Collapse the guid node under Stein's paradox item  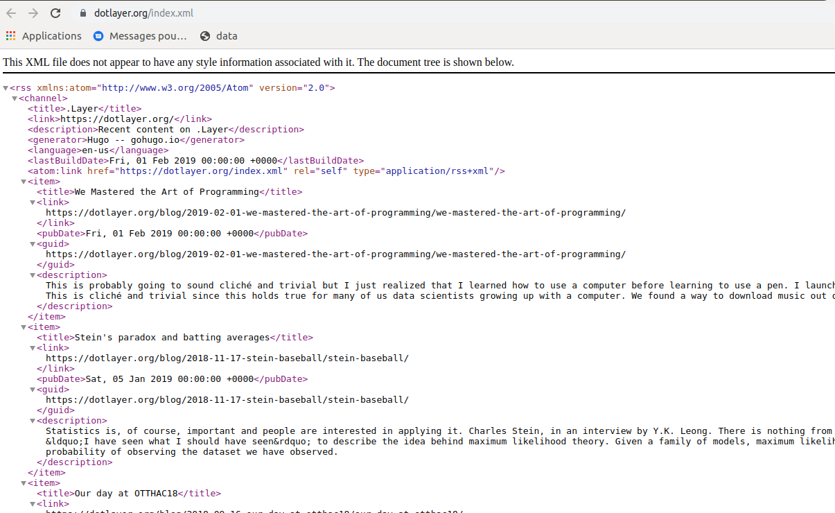coord(33,390)
